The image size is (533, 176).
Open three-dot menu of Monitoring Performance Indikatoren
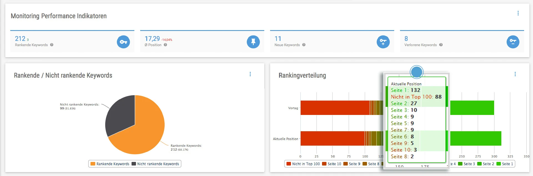[x=518, y=13]
